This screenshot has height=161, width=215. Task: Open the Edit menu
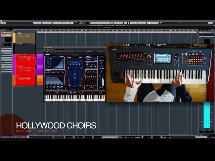(x=6, y=21)
